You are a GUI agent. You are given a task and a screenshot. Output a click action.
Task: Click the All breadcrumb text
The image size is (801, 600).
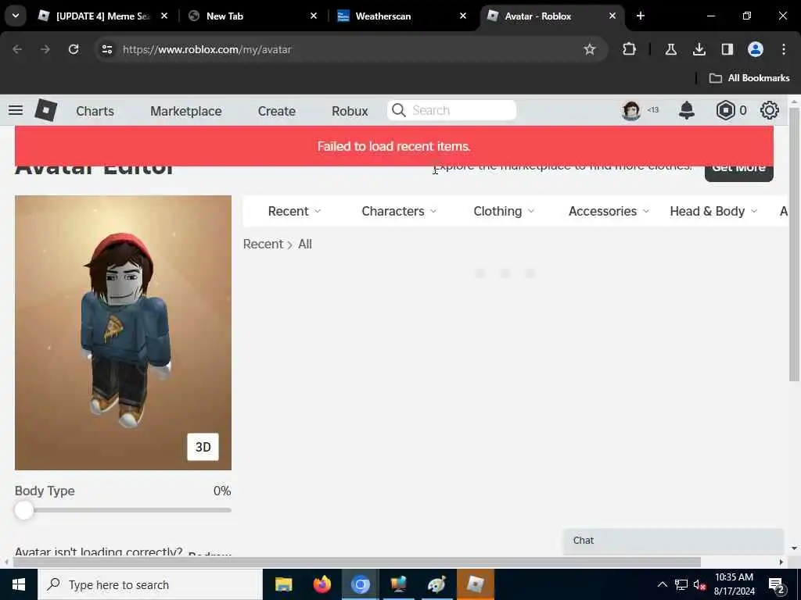[305, 244]
